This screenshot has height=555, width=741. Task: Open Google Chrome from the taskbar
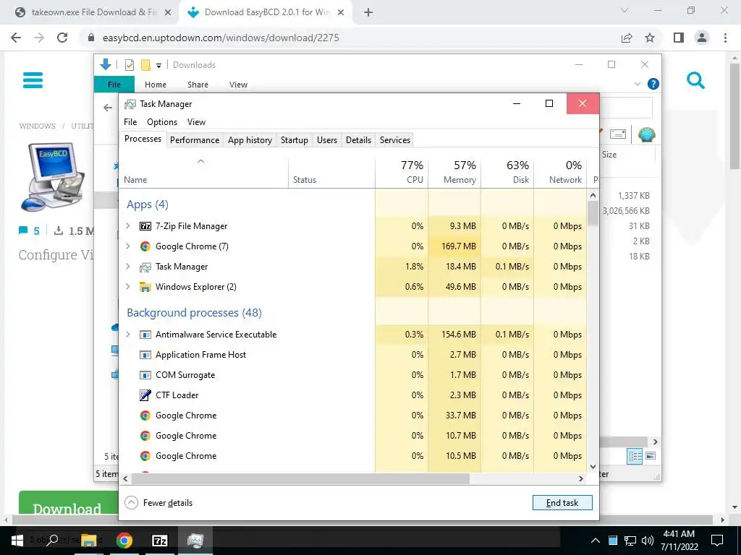(x=124, y=541)
